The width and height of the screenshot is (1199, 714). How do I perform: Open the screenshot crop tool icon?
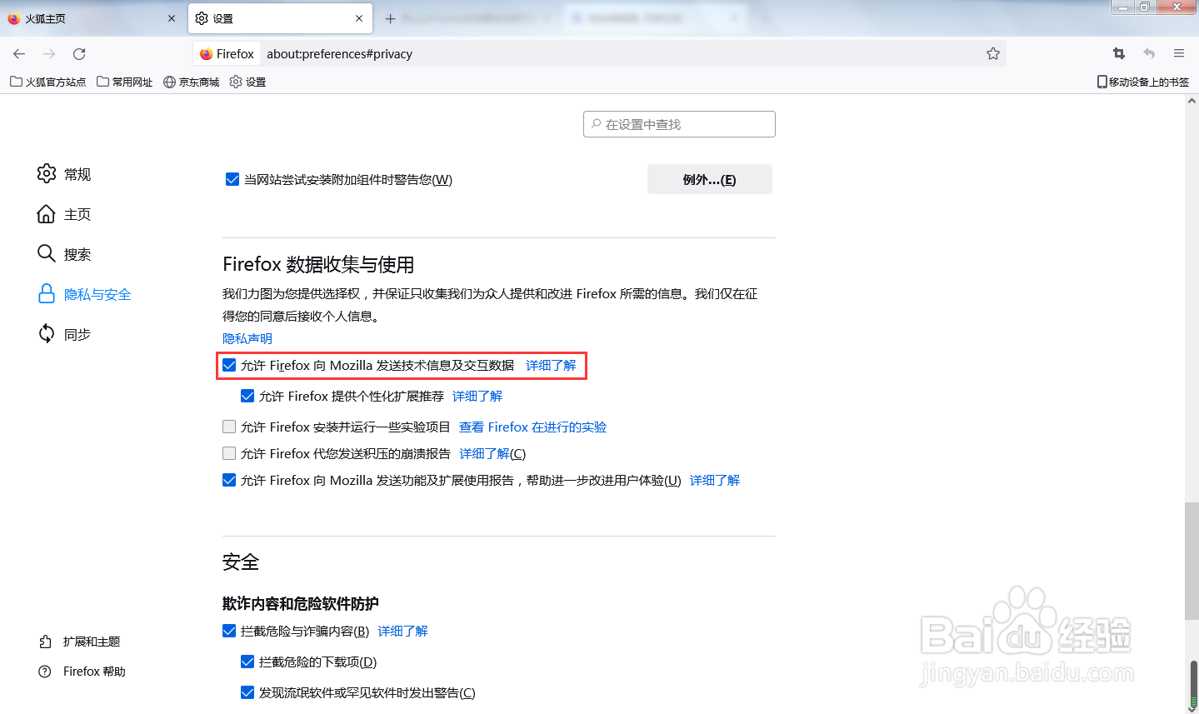(x=1119, y=53)
